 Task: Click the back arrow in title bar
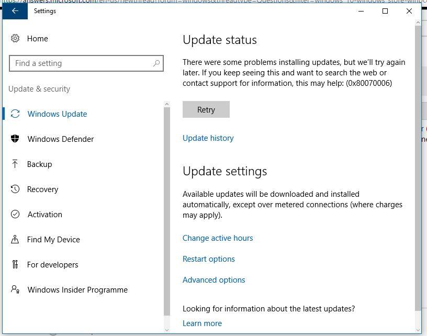tap(15, 11)
